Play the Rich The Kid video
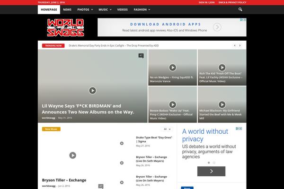The height and width of the screenshot is (189, 284). coord(222,68)
